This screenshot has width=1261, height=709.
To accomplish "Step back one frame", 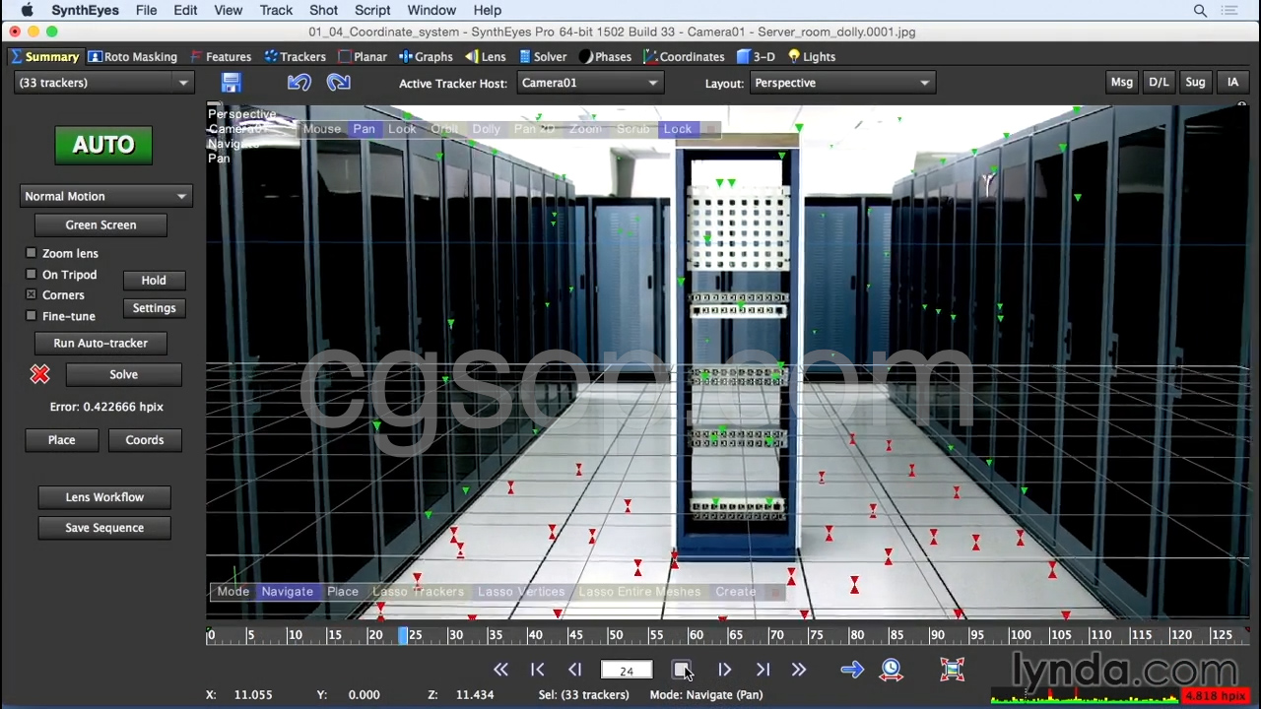I will point(575,670).
